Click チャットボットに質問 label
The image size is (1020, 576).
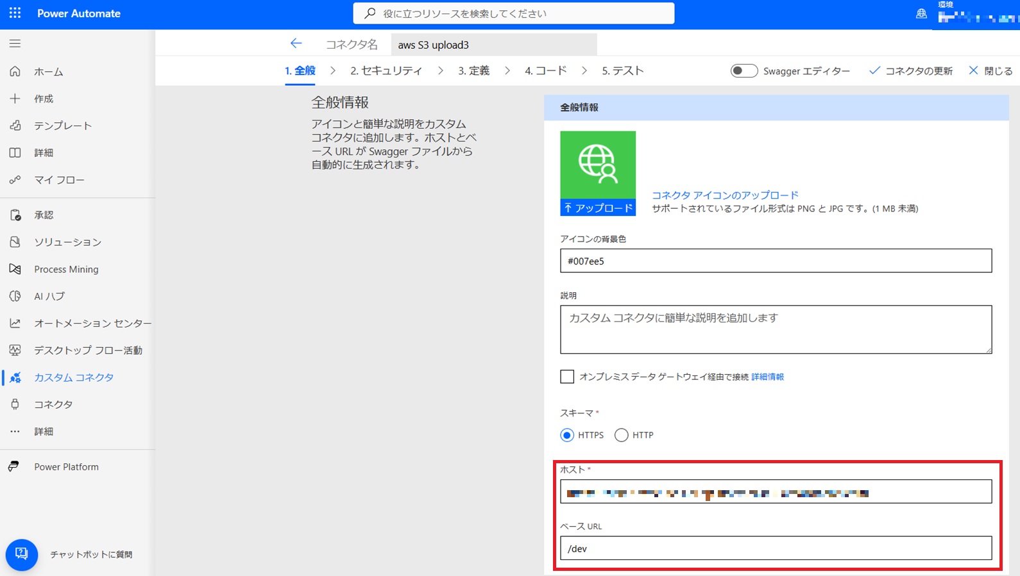[91, 554]
